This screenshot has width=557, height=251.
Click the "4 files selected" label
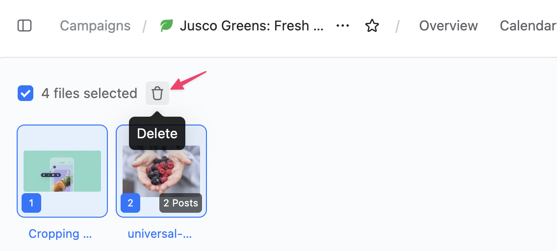point(89,93)
